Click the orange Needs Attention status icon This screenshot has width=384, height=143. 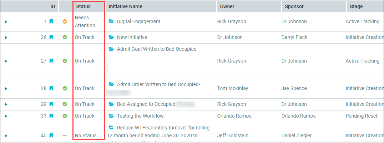pyautogui.click(x=65, y=21)
